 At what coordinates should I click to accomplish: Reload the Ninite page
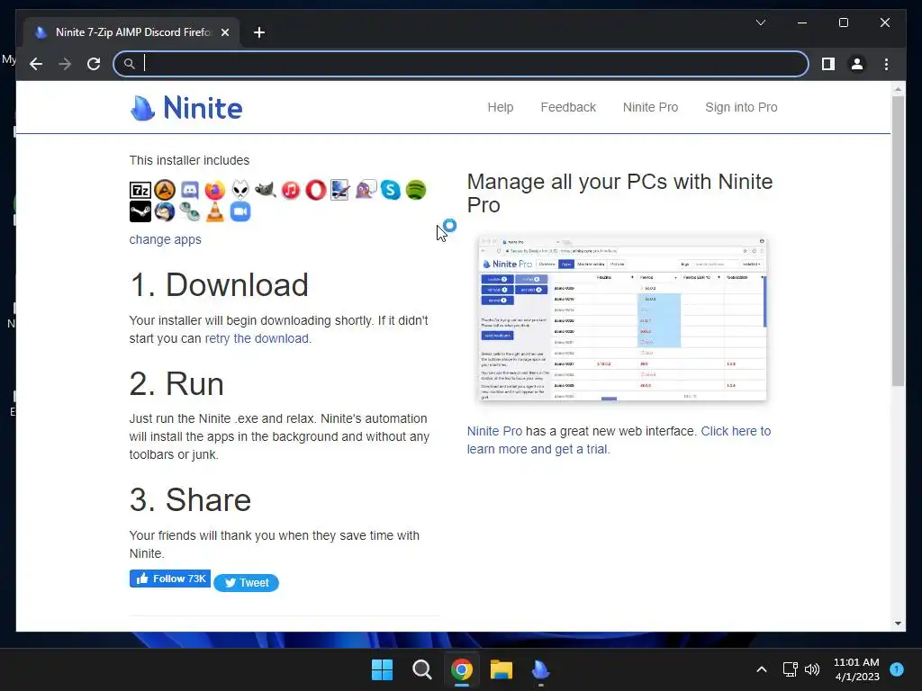click(94, 64)
